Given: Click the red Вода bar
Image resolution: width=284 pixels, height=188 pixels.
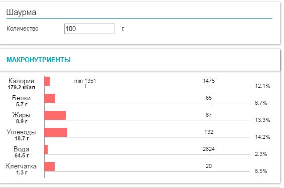Looking at the screenshot, I should [x=46, y=149].
